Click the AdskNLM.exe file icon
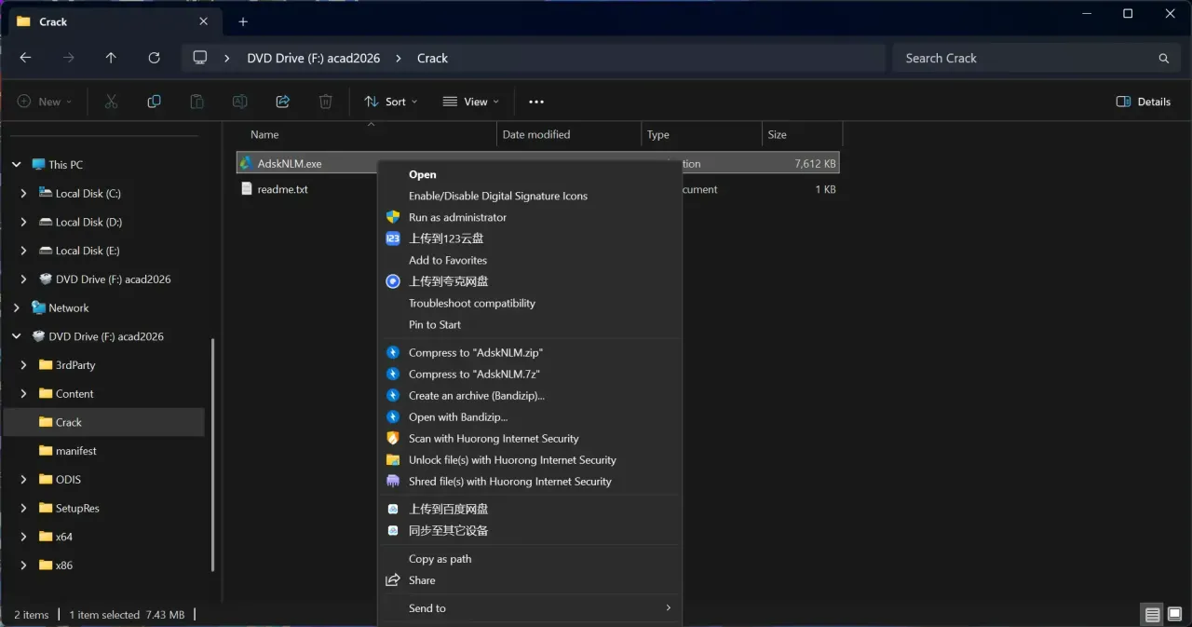 pos(246,163)
